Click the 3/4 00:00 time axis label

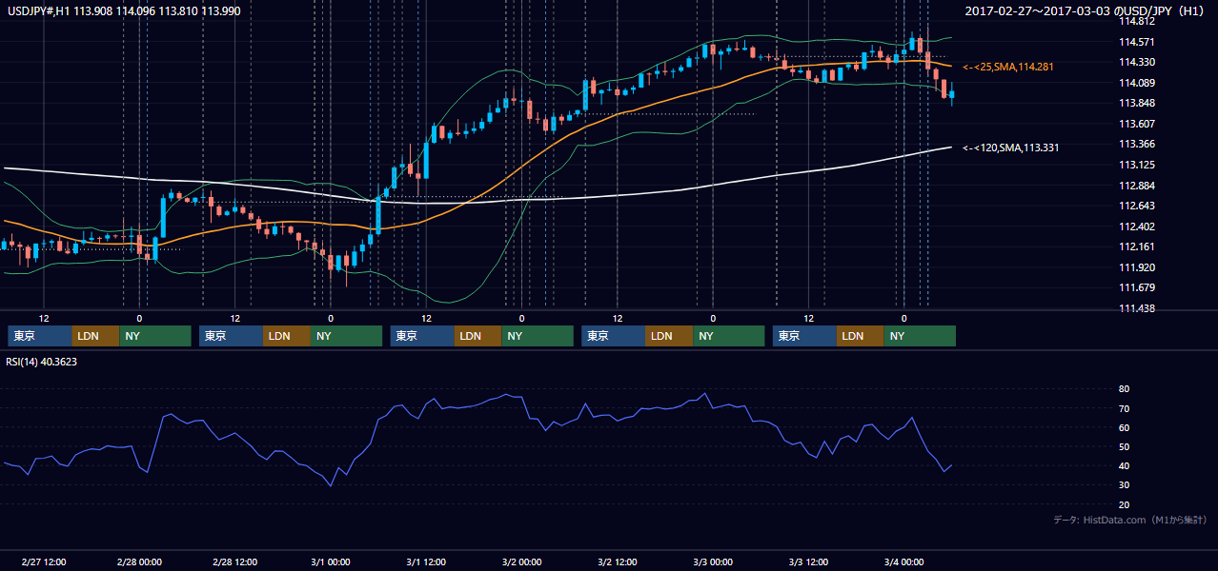click(x=903, y=561)
